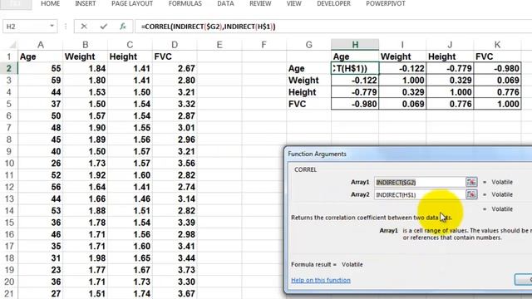Image resolution: width=532 pixels, height=299 pixels.
Task: Open the HOME ribbon tab
Action: coord(50,3)
